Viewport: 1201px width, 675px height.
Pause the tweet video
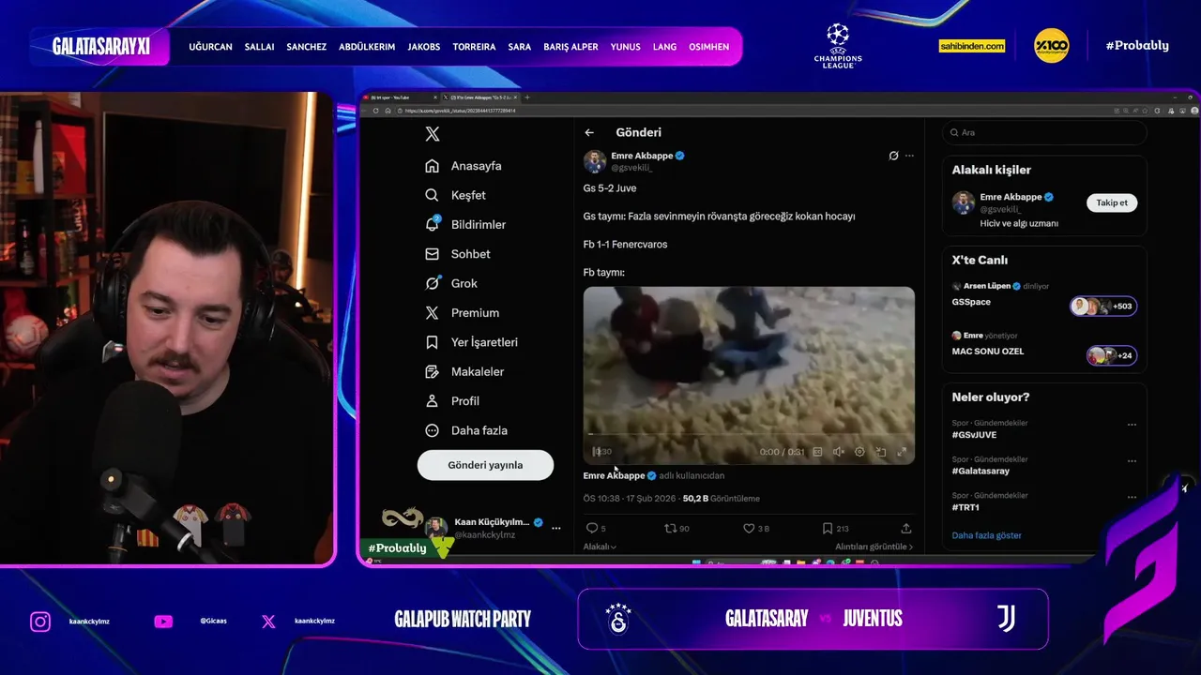click(598, 452)
